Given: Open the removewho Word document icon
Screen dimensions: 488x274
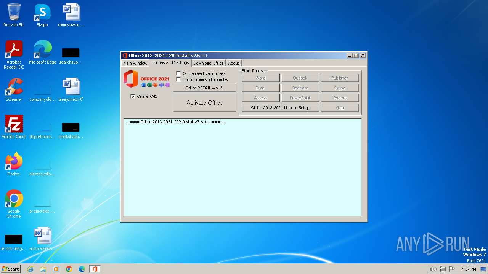Looking at the screenshot, I should pyautogui.click(x=71, y=15).
